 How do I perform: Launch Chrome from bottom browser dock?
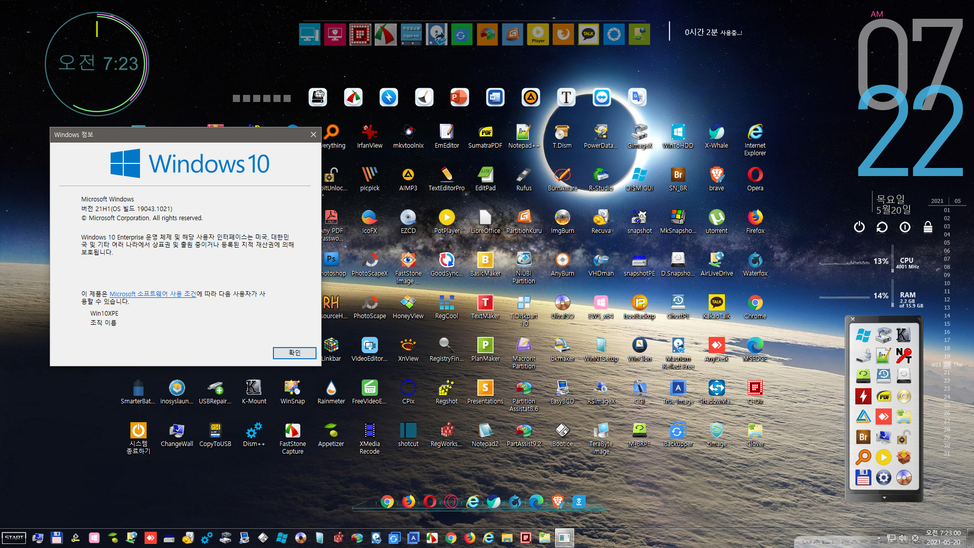point(387,502)
